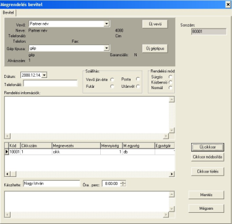This screenshot has width=232, height=224.
Task: Click the Sorszám field showing 80001
Action: click(208, 32)
